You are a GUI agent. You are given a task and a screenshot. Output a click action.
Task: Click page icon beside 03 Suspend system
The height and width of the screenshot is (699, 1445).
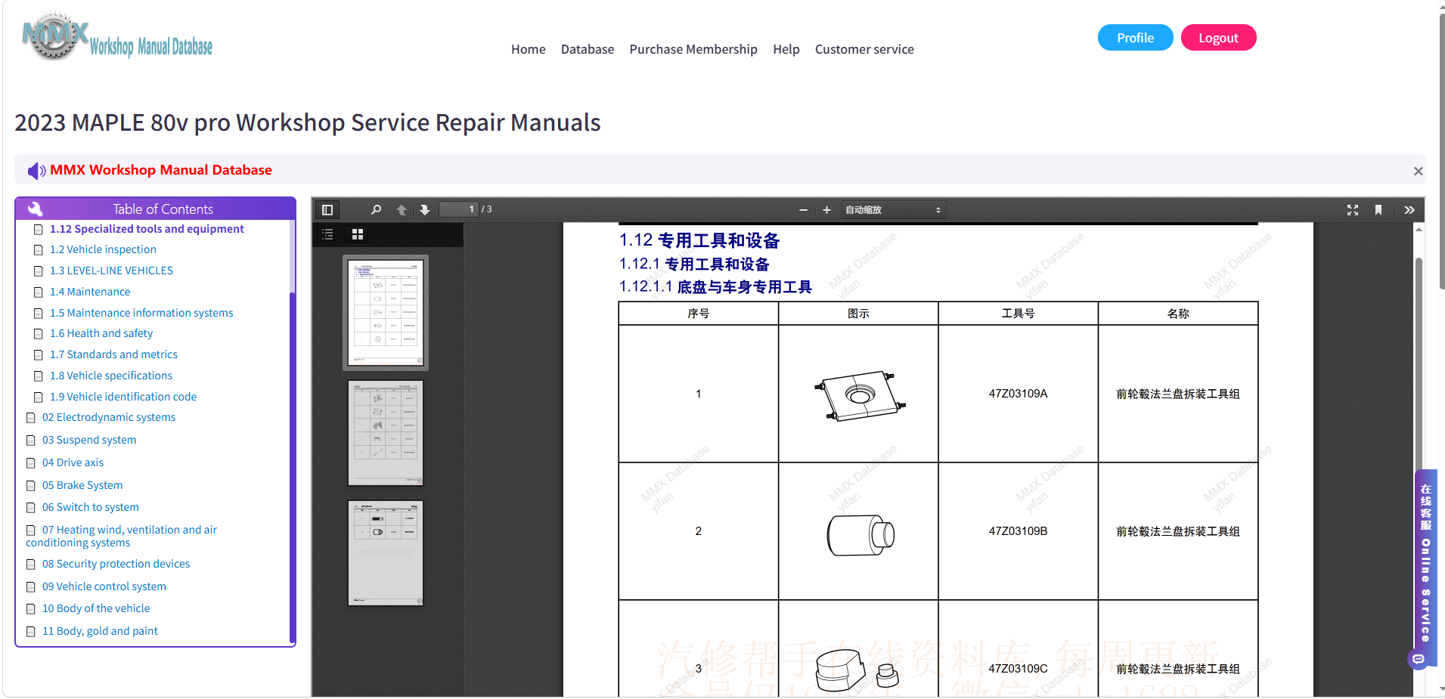pos(30,441)
